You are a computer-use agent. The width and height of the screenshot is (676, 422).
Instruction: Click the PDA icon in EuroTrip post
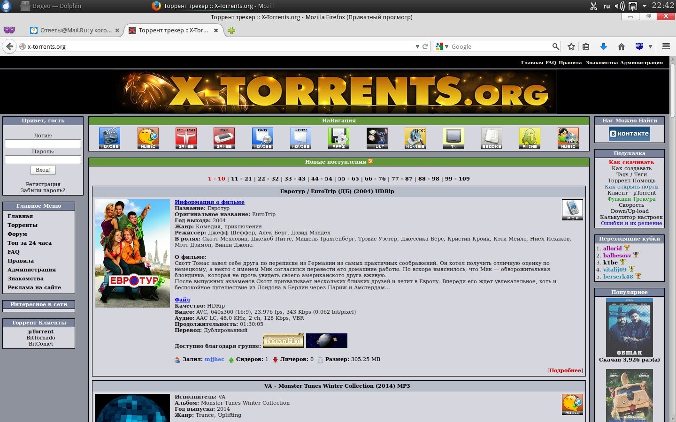(572, 210)
